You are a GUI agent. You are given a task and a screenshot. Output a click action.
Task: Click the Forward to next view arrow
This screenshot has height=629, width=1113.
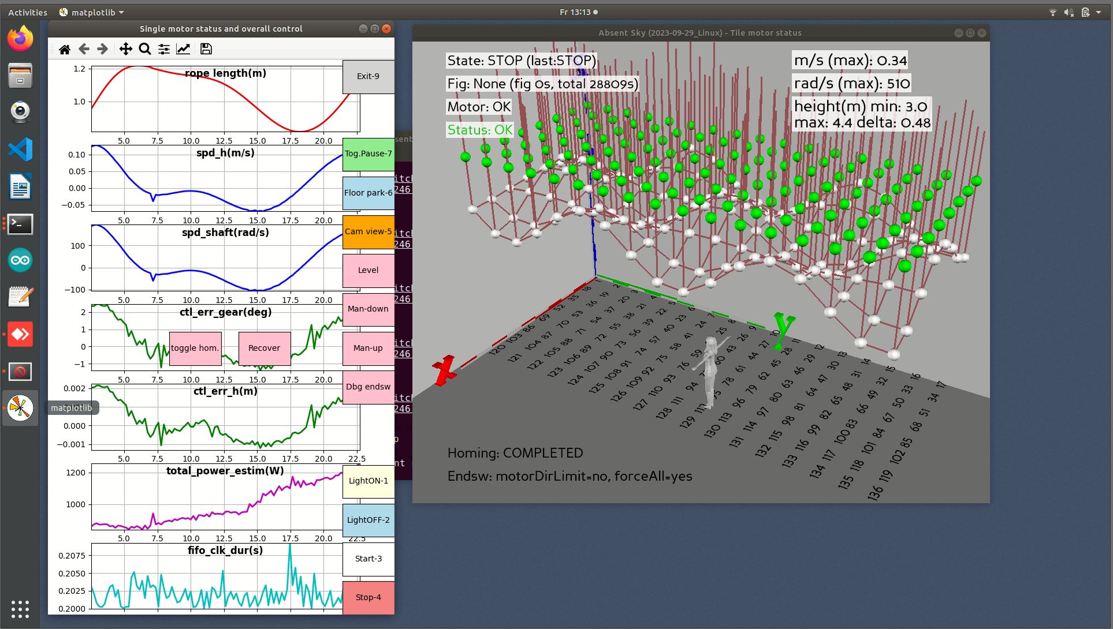click(103, 50)
